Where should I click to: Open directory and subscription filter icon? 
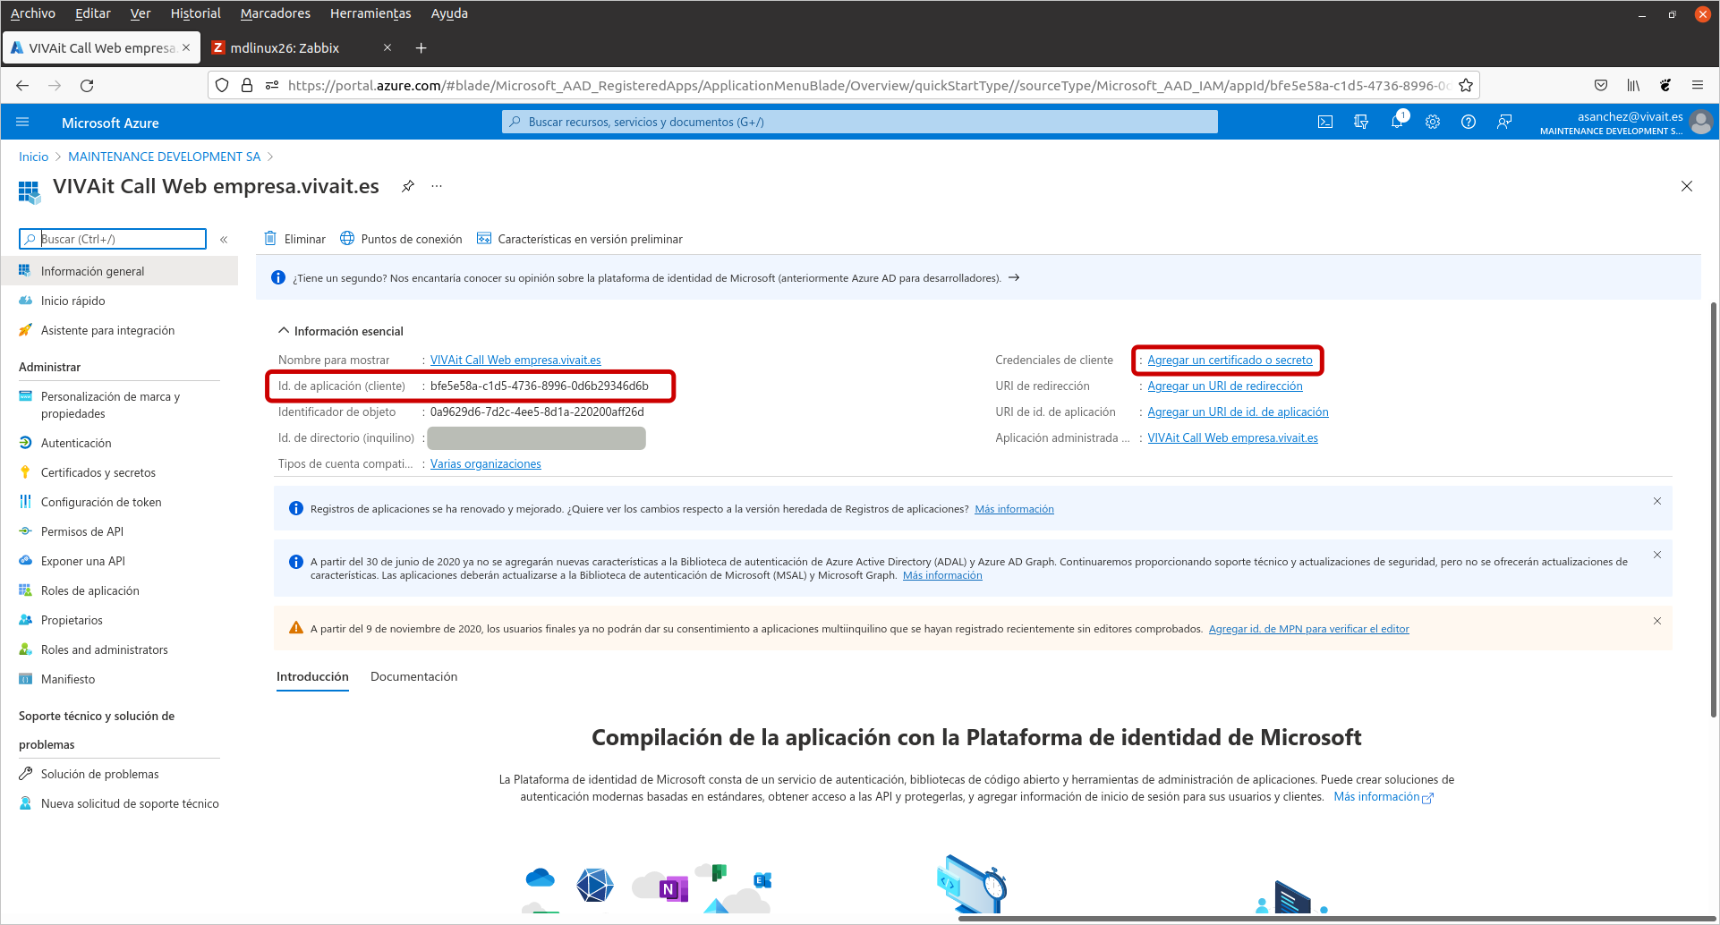coord(1361,123)
